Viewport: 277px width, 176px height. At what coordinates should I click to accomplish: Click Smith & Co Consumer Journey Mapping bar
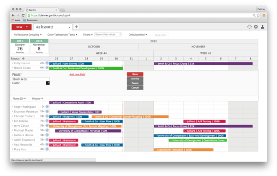(130, 116)
